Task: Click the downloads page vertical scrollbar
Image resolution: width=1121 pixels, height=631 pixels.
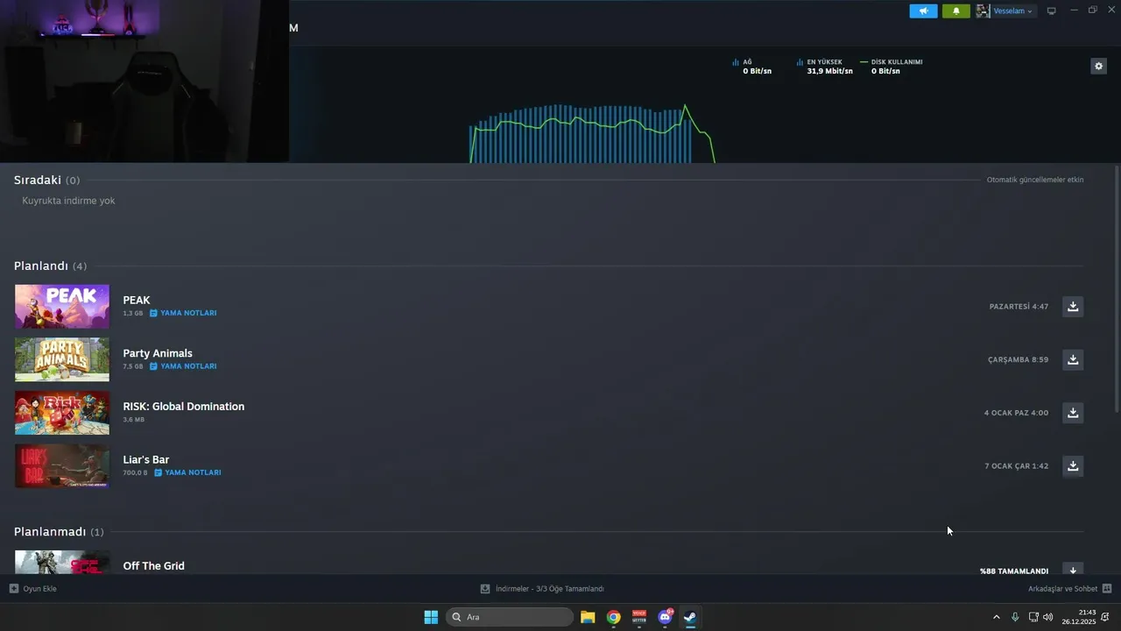Action: pos(1116,288)
